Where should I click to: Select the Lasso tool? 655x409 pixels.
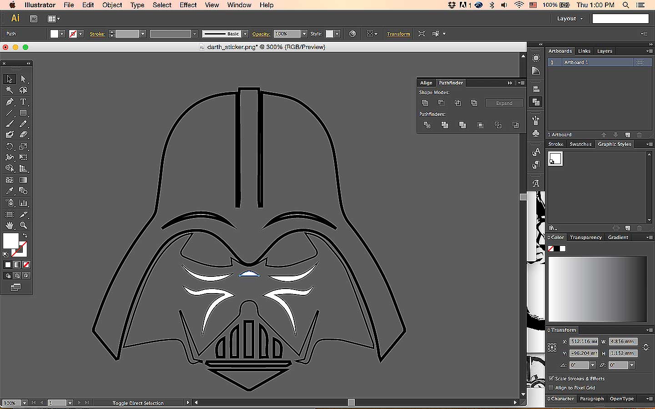[x=23, y=90]
